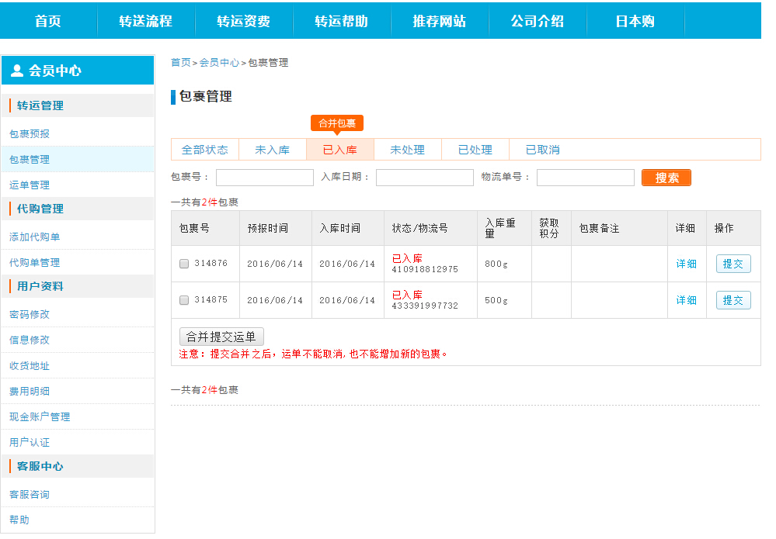Click the 入库日期 date field
The width and height of the screenshot is (776, 539).
(425, 178)
